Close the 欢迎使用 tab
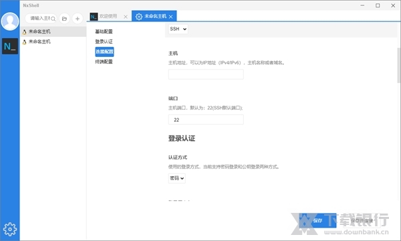The image size is (401, 241). (x=126, y=17)
